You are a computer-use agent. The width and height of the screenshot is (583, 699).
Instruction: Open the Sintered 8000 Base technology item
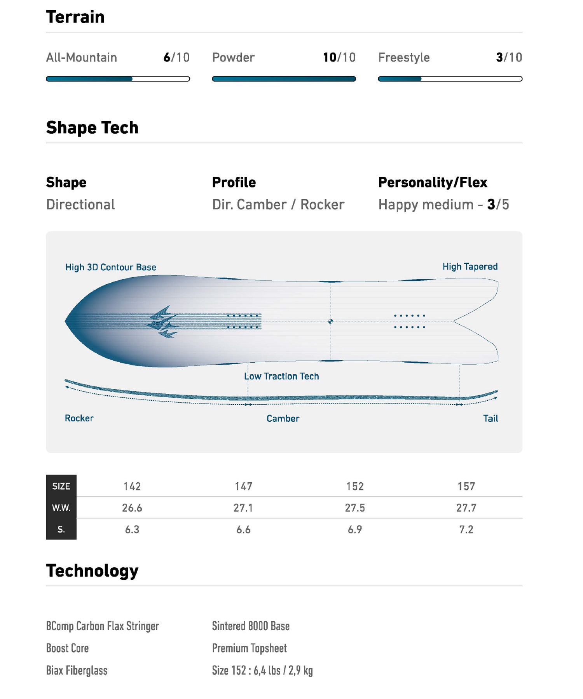(x=251, y=626)
